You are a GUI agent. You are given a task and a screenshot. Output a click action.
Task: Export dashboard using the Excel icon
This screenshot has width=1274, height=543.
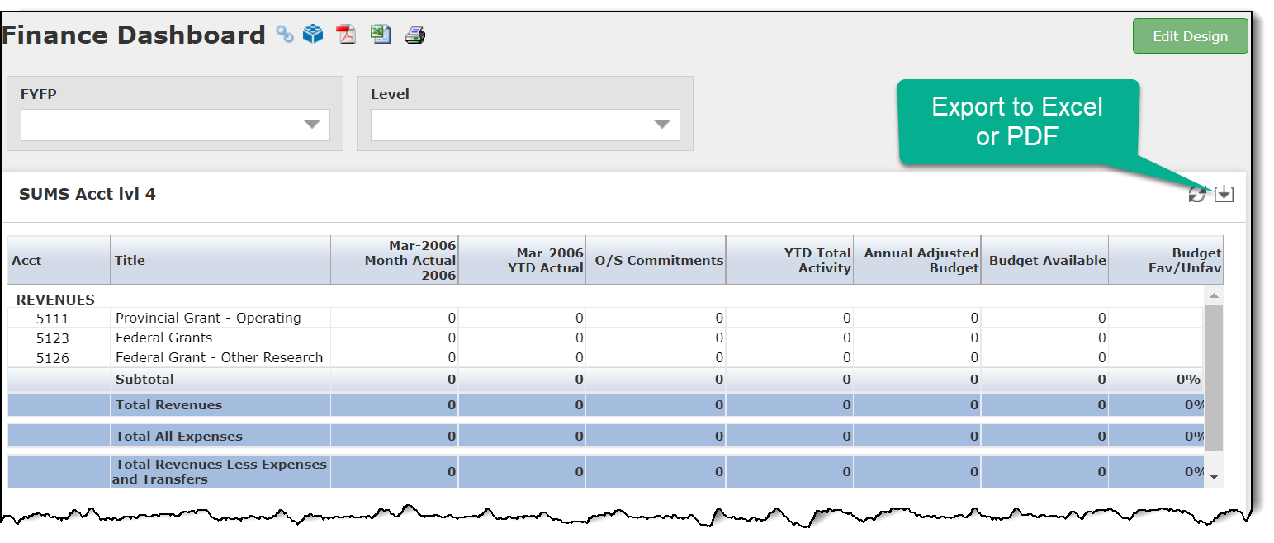[380, 34]
